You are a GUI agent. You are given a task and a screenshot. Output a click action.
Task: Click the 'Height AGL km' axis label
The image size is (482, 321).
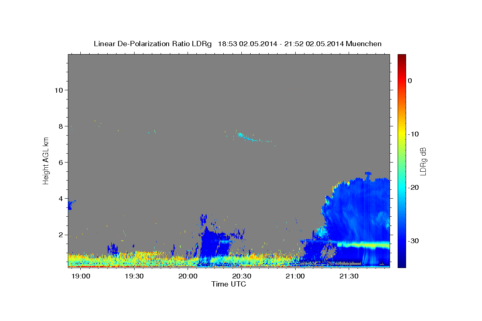(x=46, y=160)
